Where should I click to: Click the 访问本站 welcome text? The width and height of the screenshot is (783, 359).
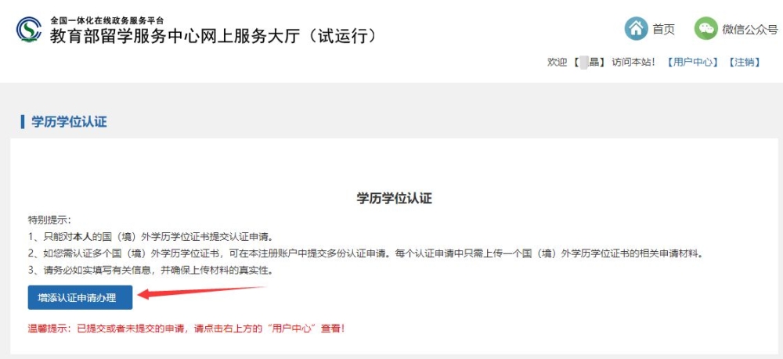coord(633,63)
